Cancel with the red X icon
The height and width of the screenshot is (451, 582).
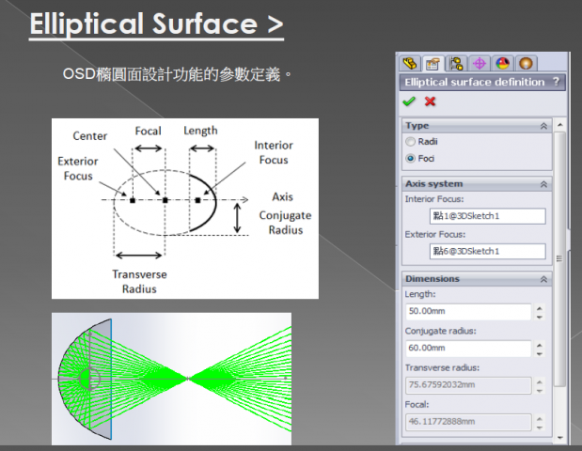click(431, 101)
